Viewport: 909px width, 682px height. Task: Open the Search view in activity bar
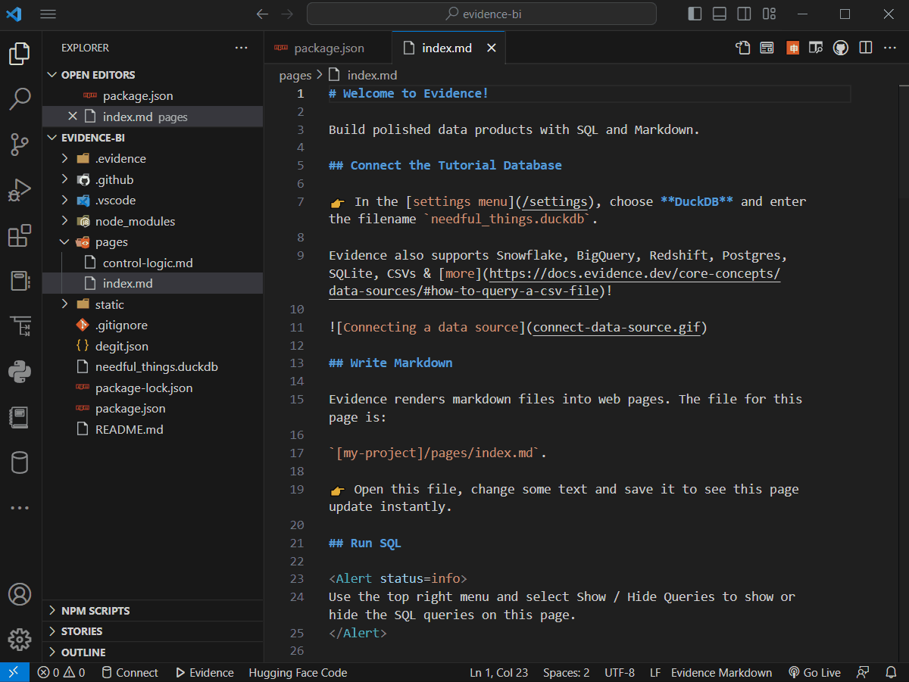click(20, 98)
